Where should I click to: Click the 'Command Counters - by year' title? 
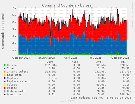68,5
